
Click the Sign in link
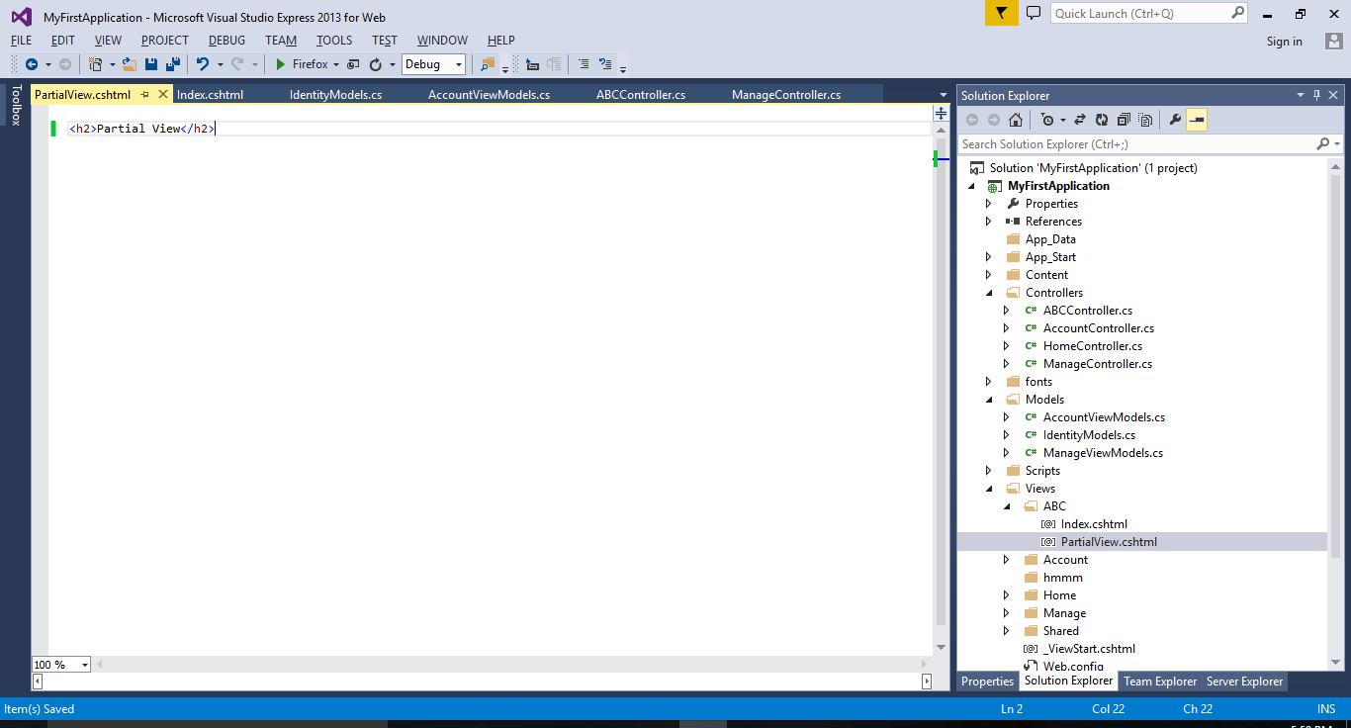coord(1284,41)
